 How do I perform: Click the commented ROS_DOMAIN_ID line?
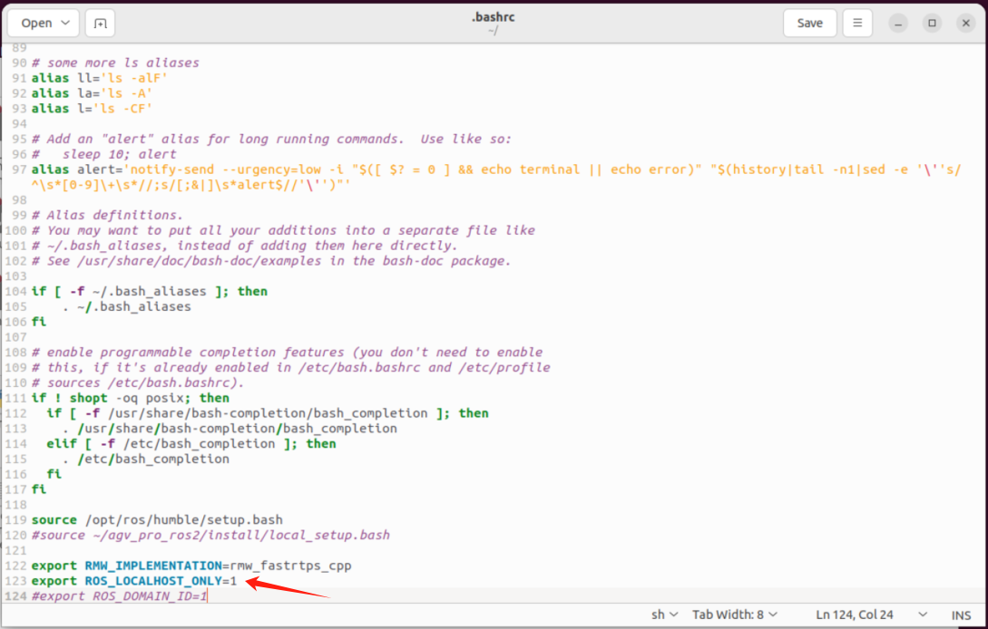coord(119,596)
